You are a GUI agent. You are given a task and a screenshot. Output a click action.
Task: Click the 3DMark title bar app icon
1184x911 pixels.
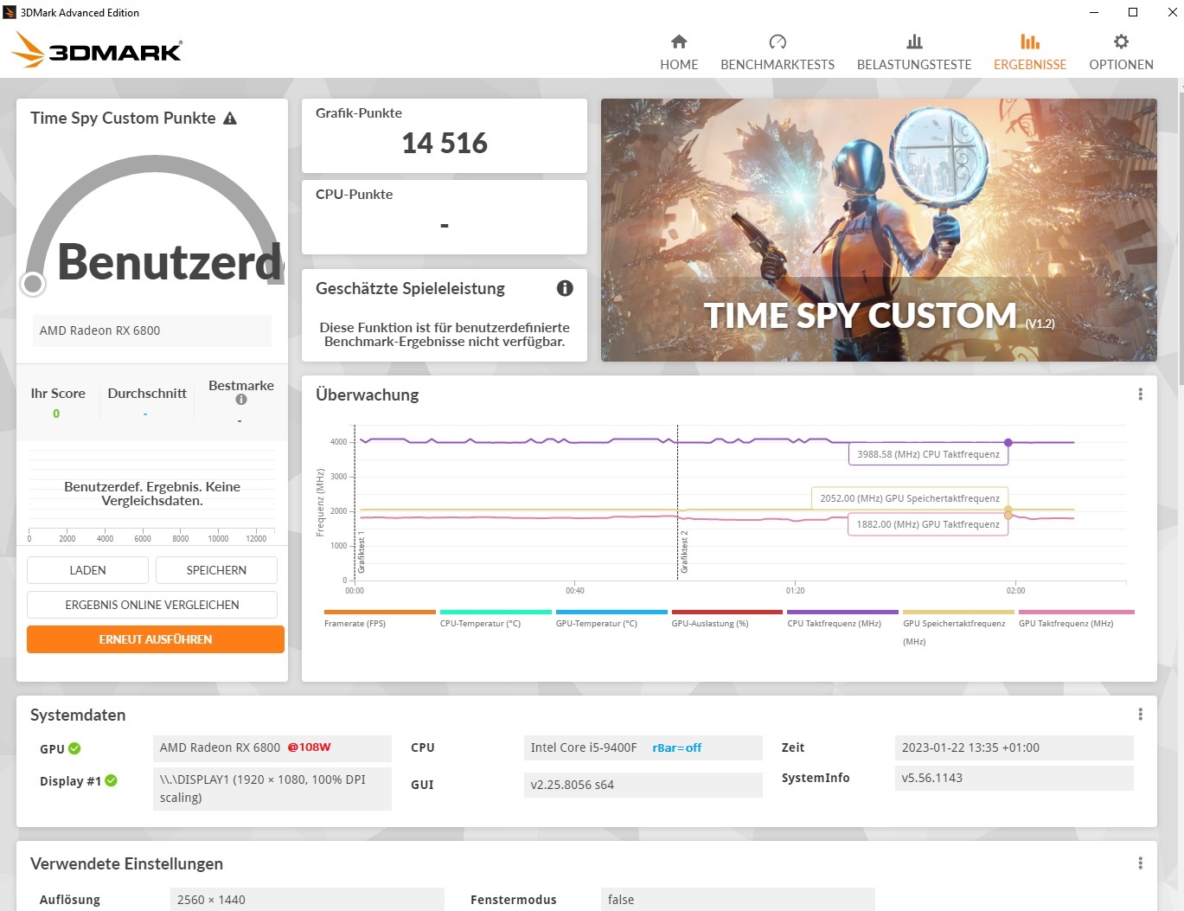pos(10,12)
